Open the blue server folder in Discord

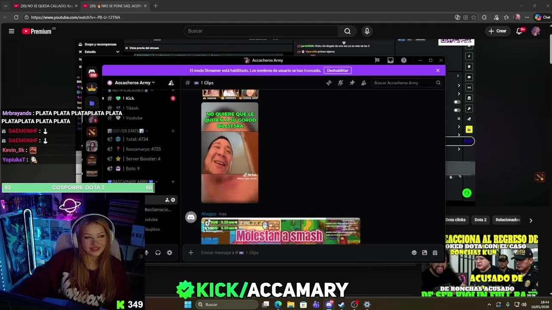click(x=92, y=103)
